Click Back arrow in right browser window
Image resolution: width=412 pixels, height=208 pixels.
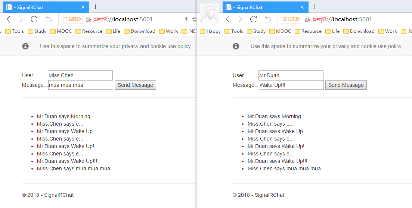[x=228, y=19]
